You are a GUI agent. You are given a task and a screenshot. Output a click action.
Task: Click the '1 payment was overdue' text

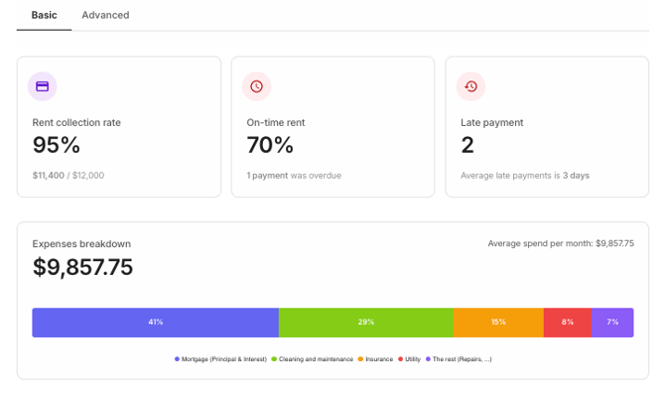(x=294, y=176)
